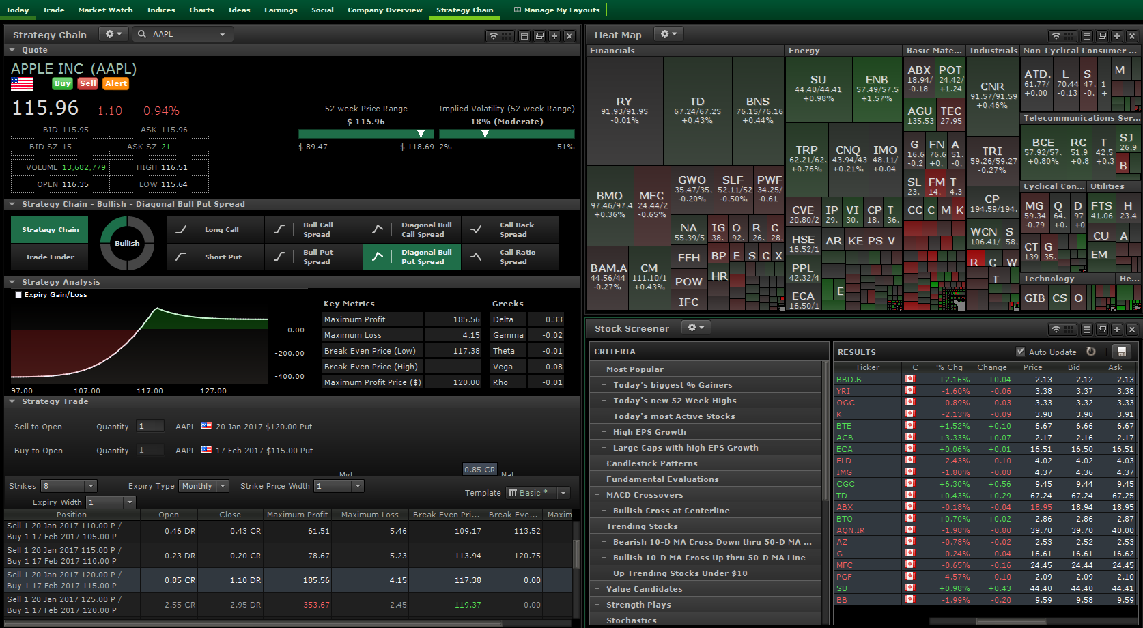Toggle the Auto Update checkbox
Screen dimensions: 1143x628
(1020, 352)
